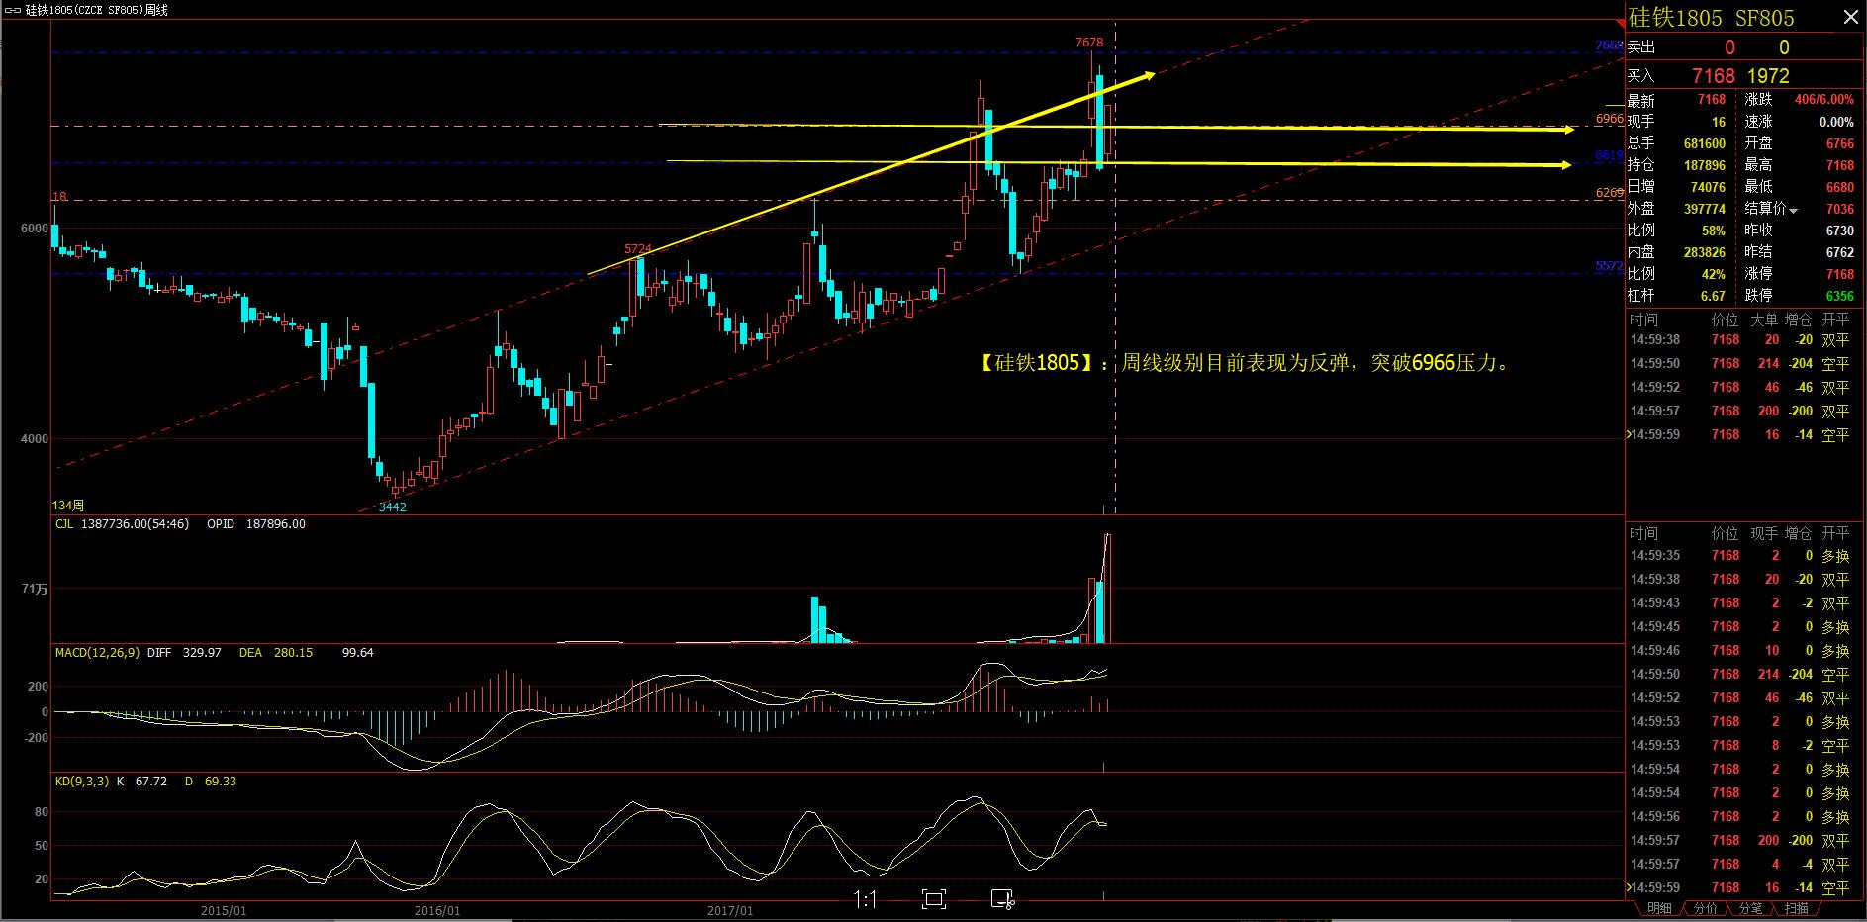The image size is (1867, 922).
Task: Click the KD(9,3,3) indicator label
Action: [82, 782]
